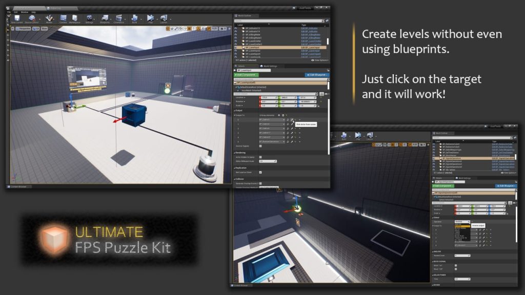Open the Operation dropdown in second editor
This screenshot has height=295, width=525.
462,221
